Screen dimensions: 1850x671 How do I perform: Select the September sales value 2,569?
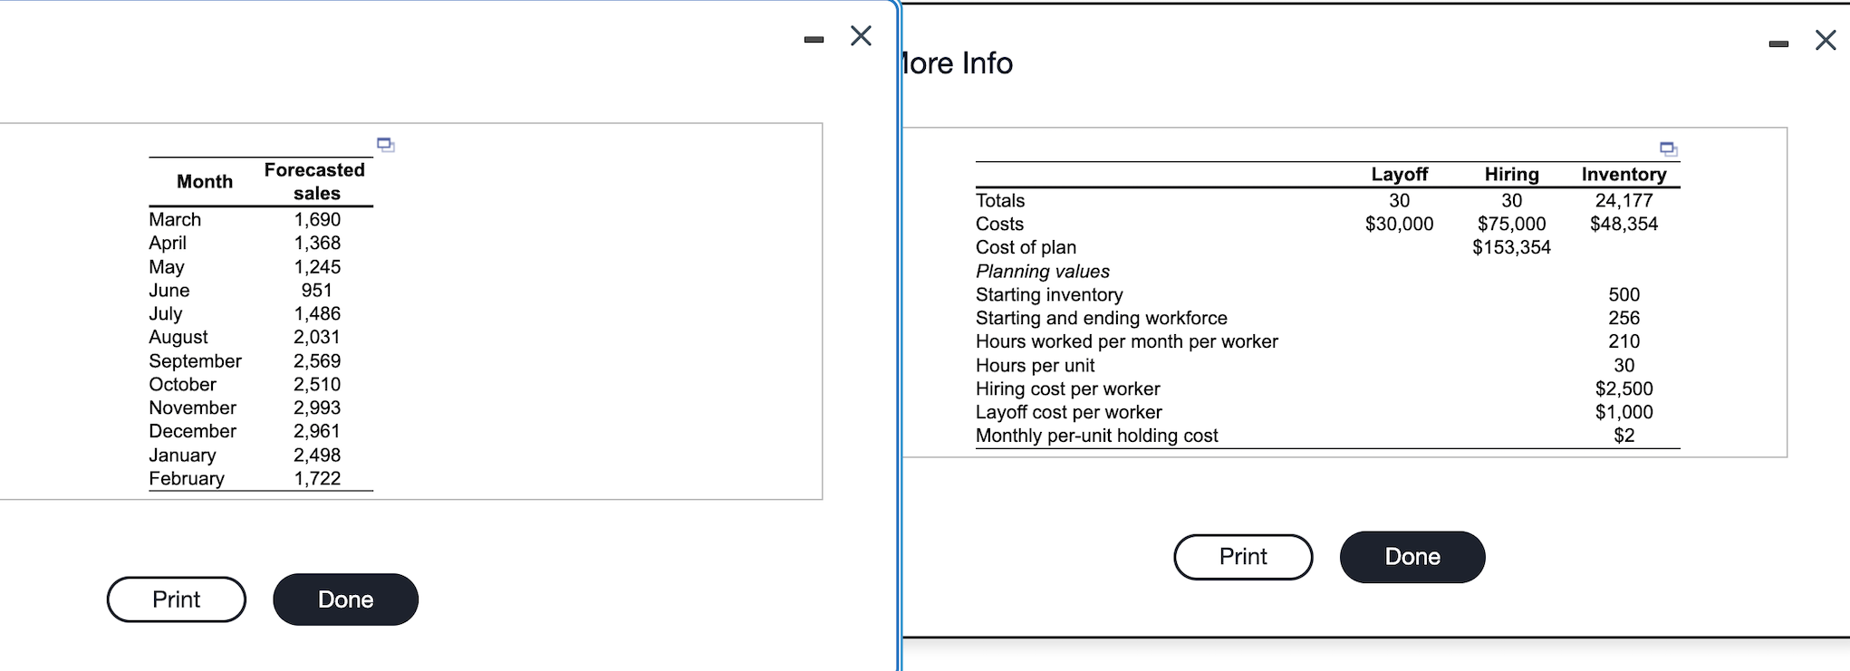pyautogui.click(x=317, y=360)
